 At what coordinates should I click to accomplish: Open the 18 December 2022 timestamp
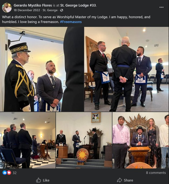tap(27, 10)
